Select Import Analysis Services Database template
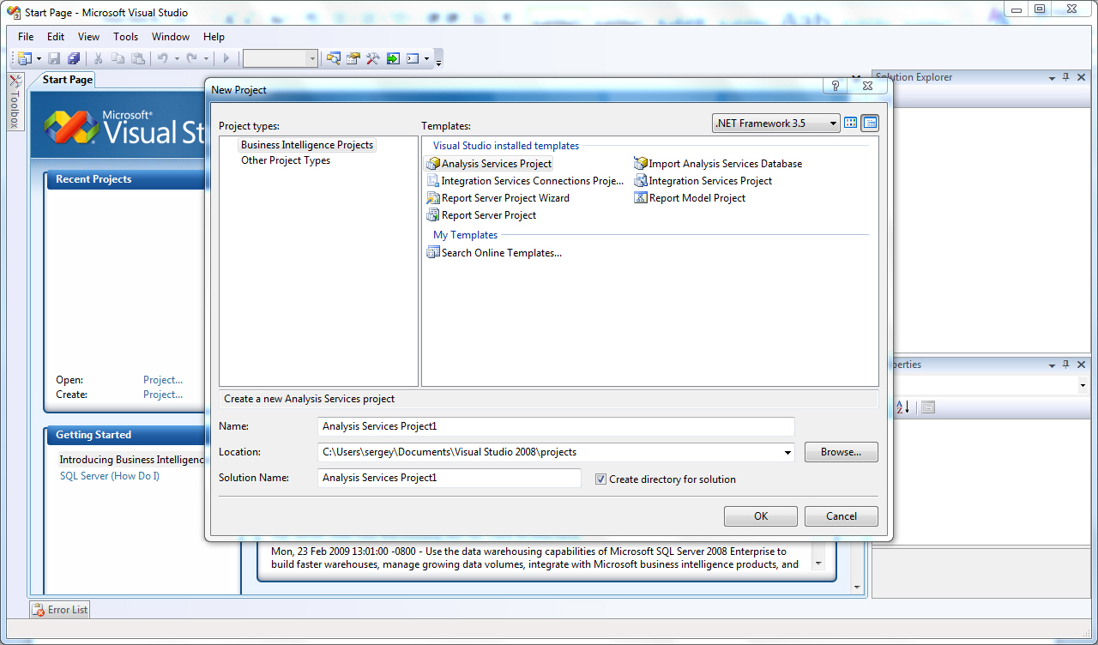The image size is (1098, 645). (718, 164)
